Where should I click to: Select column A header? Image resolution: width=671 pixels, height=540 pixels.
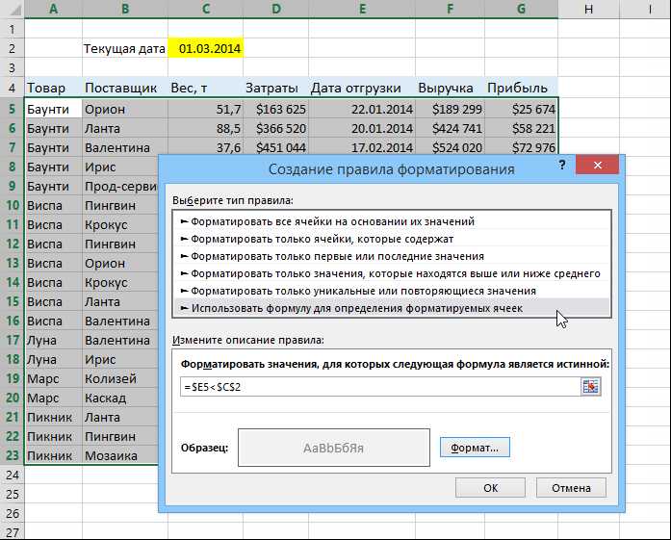[x=54, y=9]
